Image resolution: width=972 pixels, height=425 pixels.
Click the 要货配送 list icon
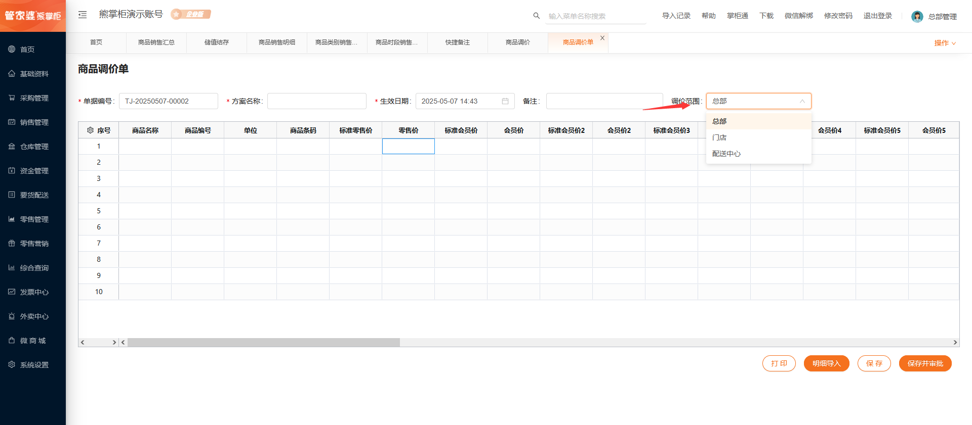[12, 195]
